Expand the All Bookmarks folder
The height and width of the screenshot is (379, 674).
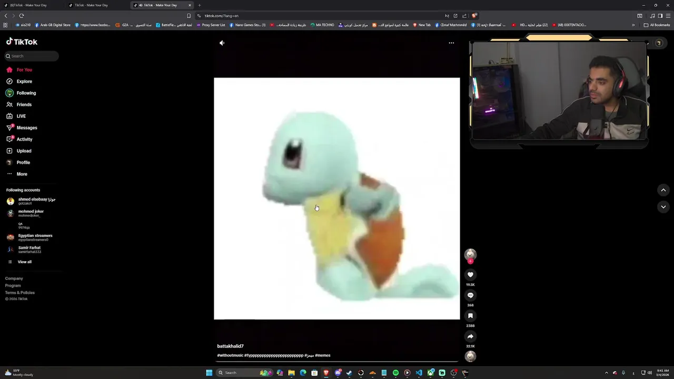pos(657,25)
